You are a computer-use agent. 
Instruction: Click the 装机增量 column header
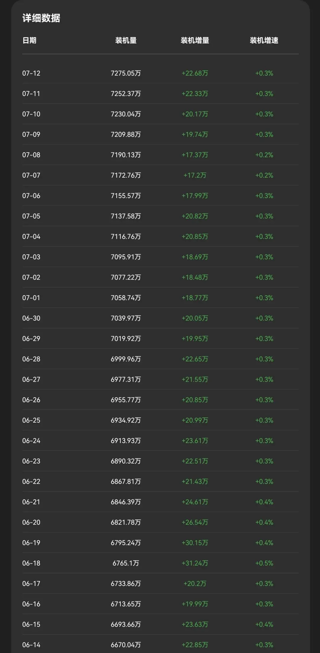[195, 40]
